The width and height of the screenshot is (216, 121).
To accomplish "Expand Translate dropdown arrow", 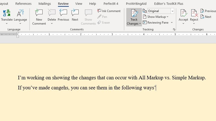I will coord(7,23).
